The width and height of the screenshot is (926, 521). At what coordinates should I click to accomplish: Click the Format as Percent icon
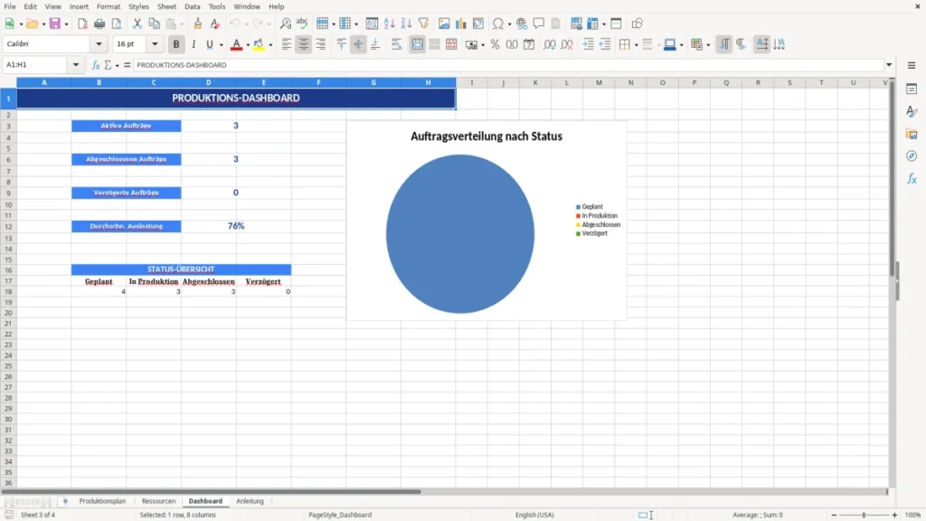(x=495, y=44)
